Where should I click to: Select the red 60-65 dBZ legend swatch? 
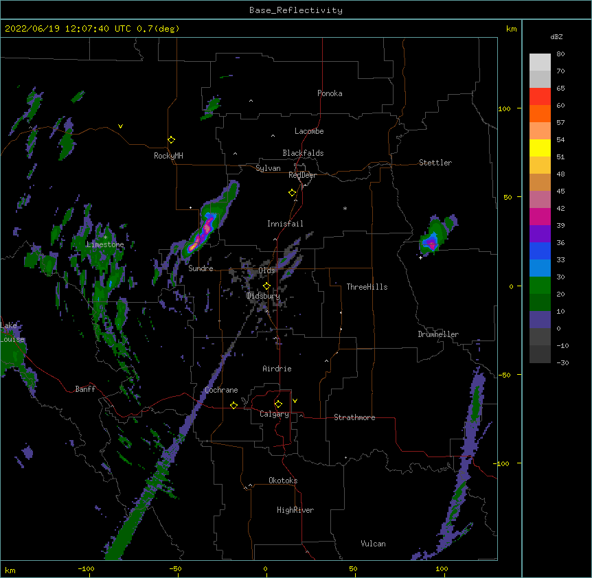[x=540, y=96]
